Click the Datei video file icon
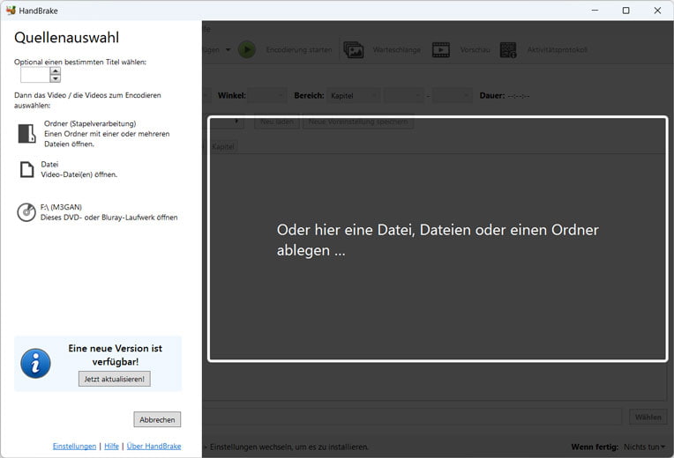This screenshot has height=458, width=674. coord(26,170)
